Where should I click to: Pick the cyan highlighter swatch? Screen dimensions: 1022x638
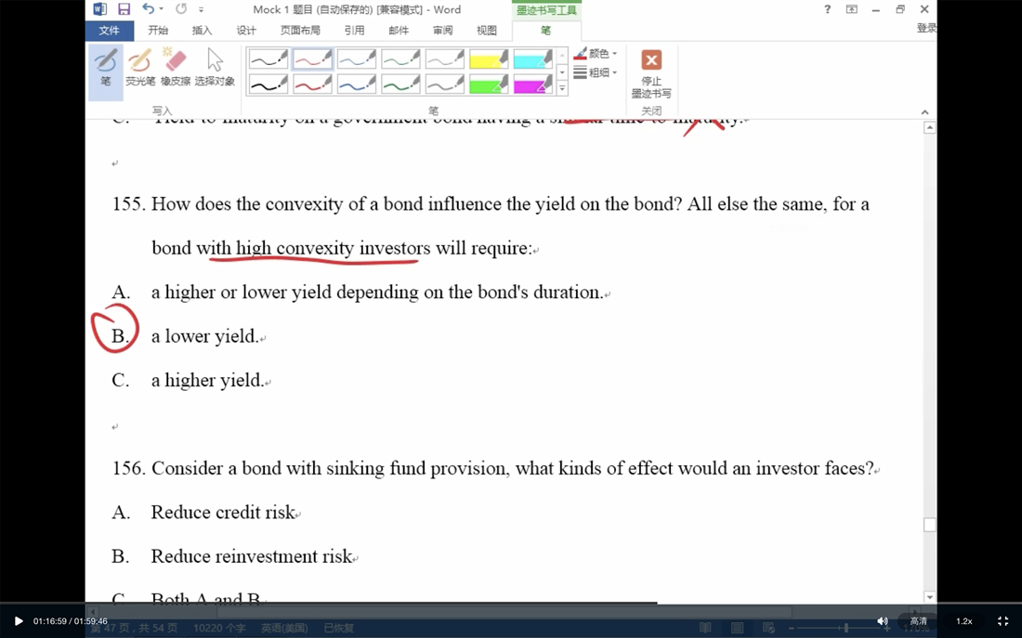pos(533,59)
